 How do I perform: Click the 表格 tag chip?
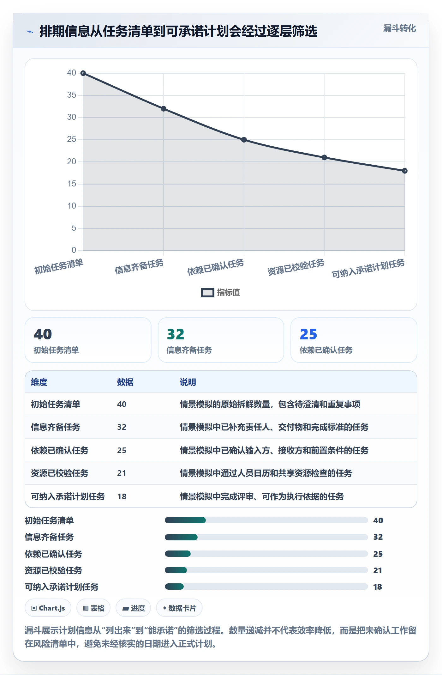(x=93, y=608)
